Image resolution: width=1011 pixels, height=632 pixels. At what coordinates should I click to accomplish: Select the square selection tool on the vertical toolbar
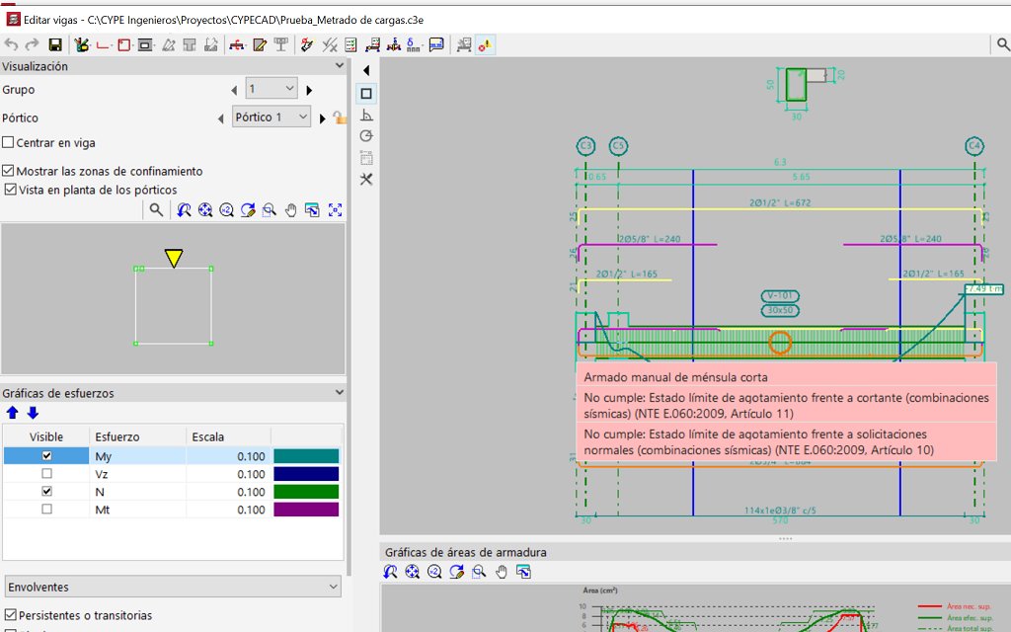click(366, 94)
